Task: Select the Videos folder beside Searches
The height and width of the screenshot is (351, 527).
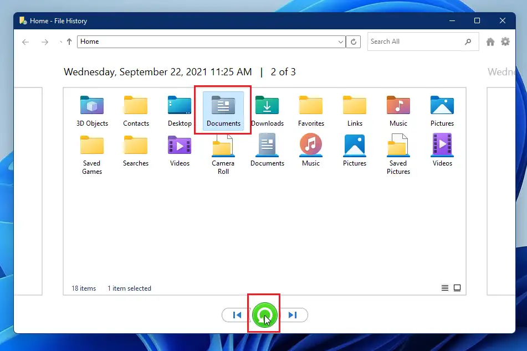Action: pyautogui.click(x=180, y=151)
